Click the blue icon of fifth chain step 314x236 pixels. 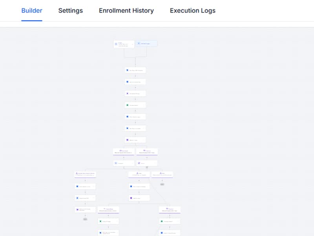click(x=127, y=117)
